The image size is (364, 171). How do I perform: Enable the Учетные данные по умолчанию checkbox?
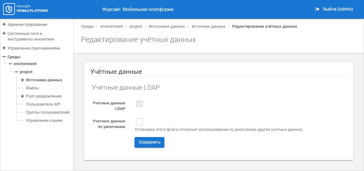click(x=139, y=122)
